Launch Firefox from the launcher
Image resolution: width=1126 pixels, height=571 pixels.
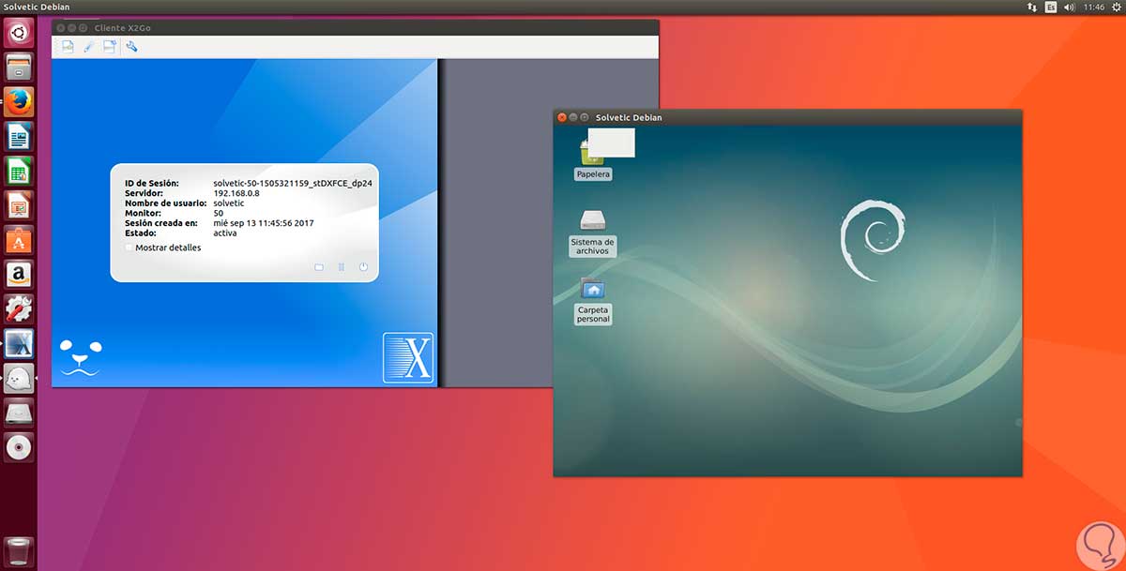pos(19,102)
